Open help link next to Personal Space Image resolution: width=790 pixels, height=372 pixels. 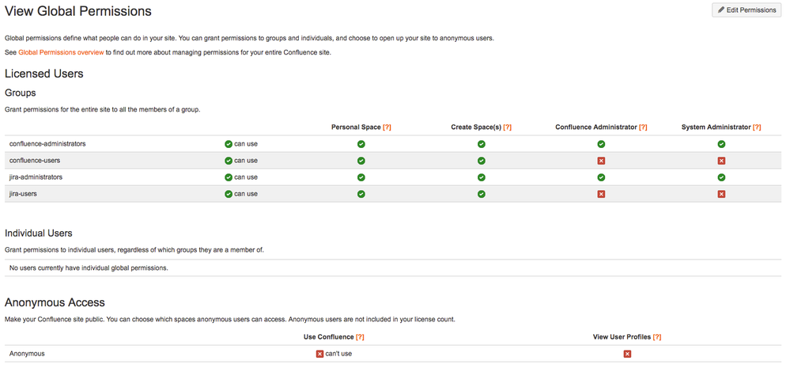click(x=387, y=127)
